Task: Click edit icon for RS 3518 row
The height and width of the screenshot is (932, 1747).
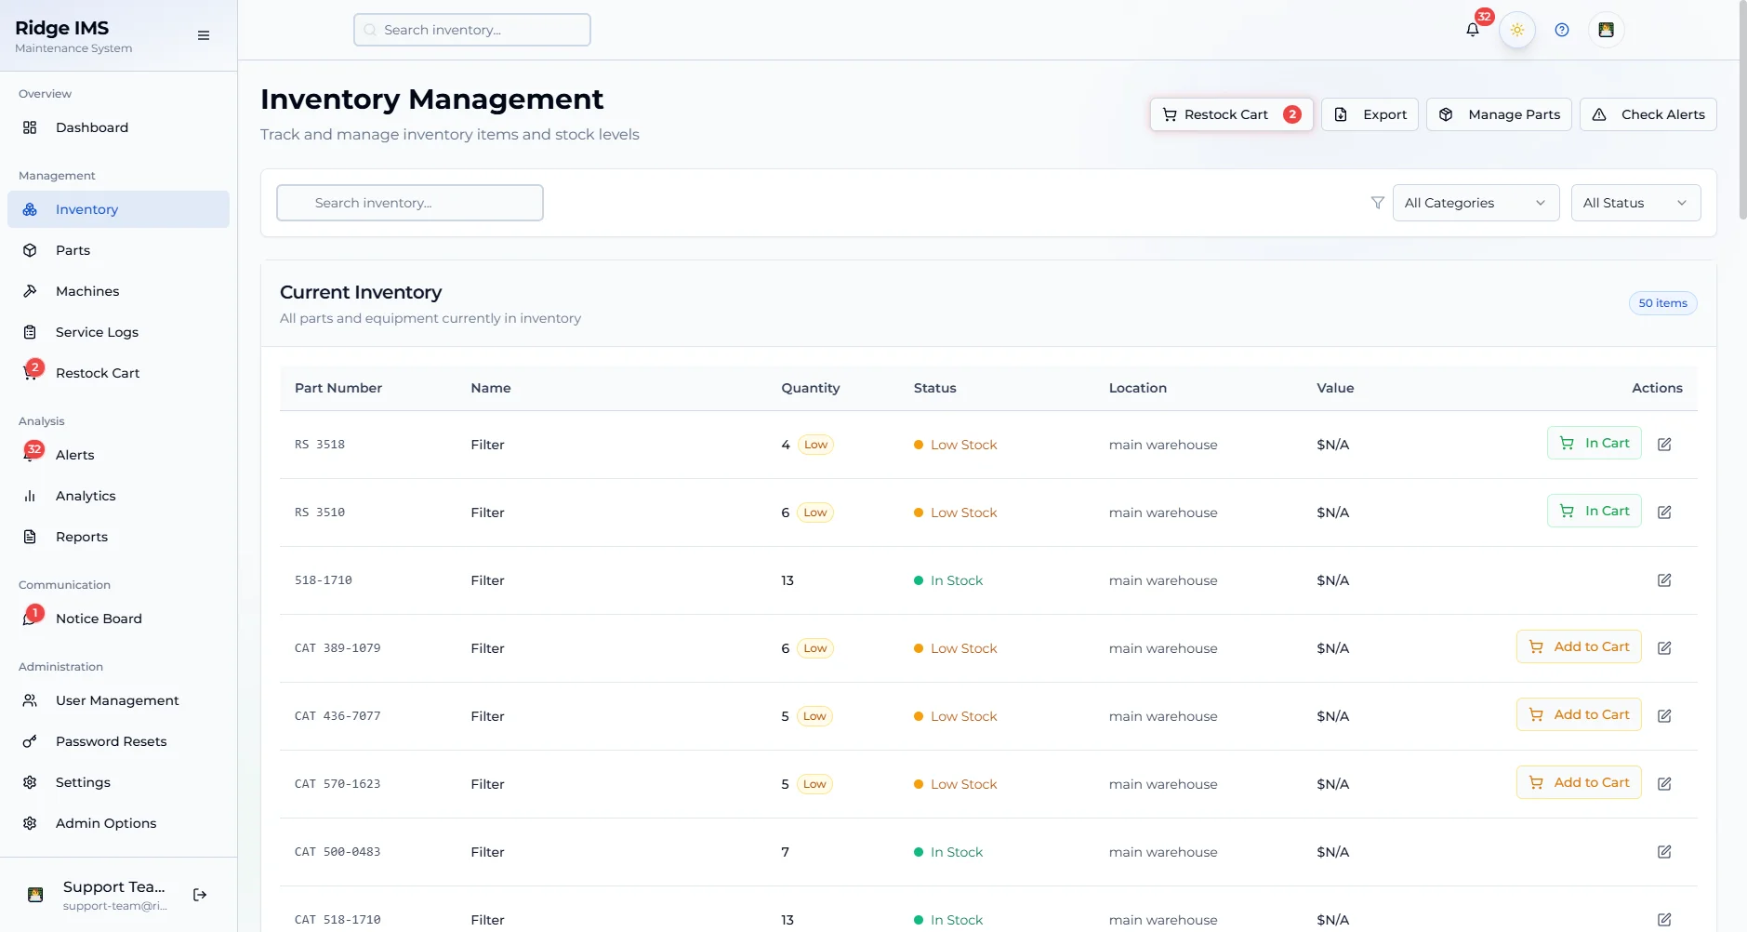Action: [1664, 445]
